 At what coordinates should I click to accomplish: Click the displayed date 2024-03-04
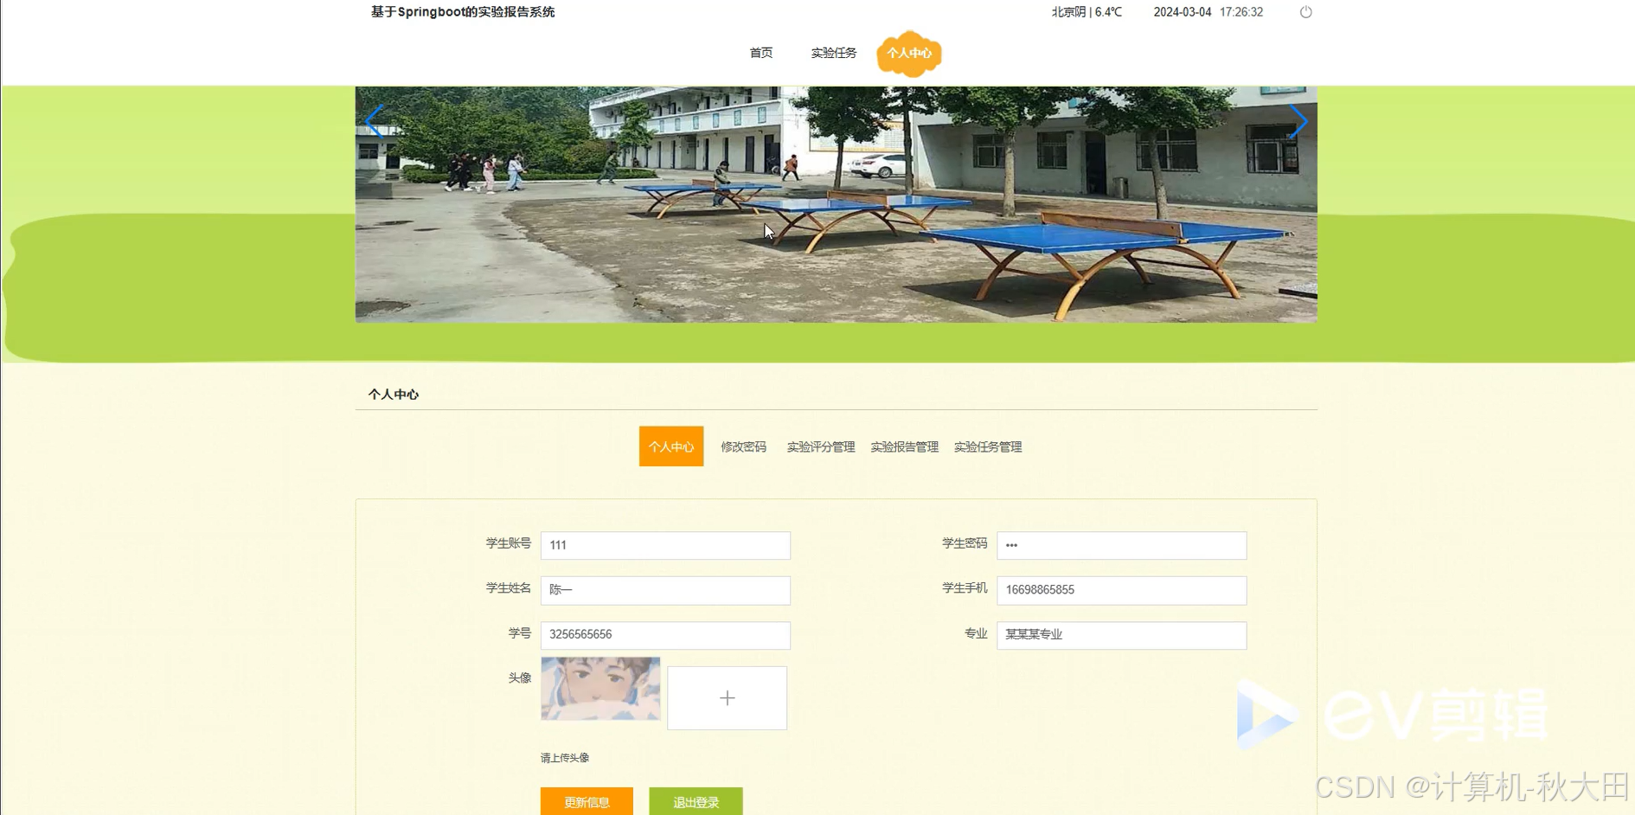1183,11
